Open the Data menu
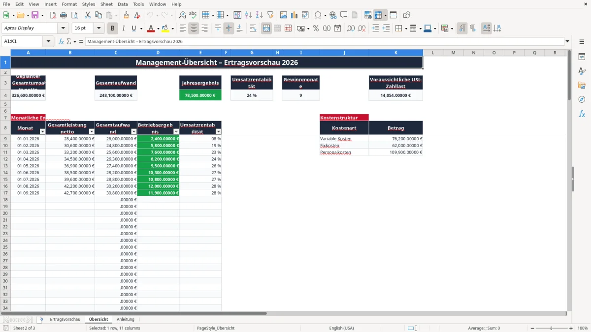The width and height of the screenshot is (591, 332). 123,4
